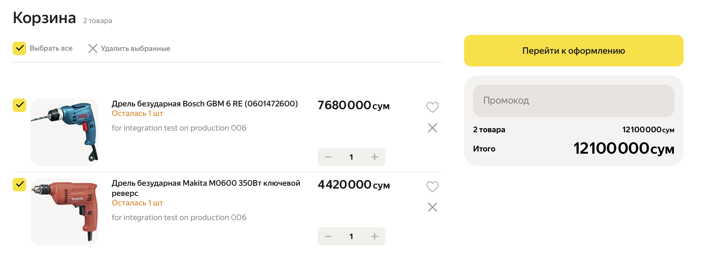Image resolution: width=703 pixels, height=255 pixels.
Task: Click the Makita drill quantity value field
Action: (351, 236)
